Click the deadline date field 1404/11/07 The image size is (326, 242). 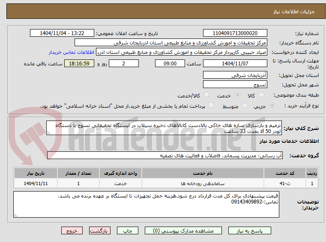(235, 64)
